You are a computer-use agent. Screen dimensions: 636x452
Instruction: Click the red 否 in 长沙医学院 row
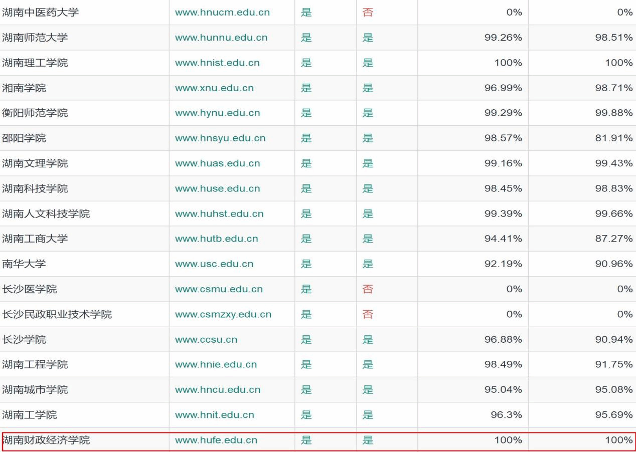pyautogui.click(x=368, y=289)
